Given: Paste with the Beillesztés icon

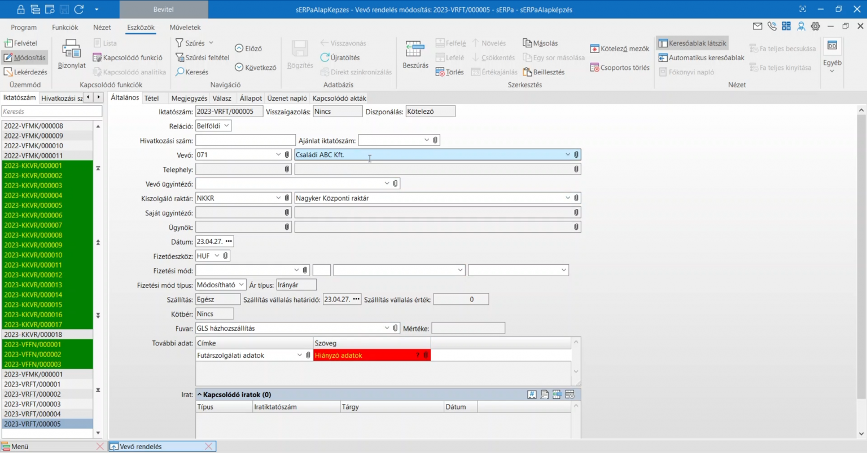Looking at the screenshot, I should click(546, 72).
